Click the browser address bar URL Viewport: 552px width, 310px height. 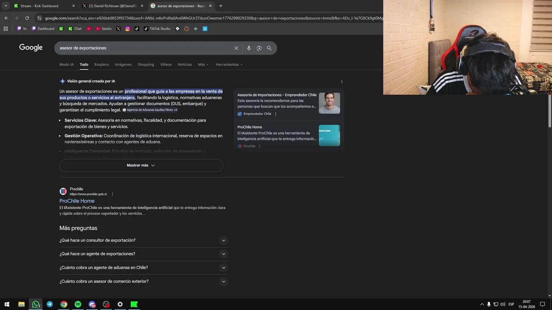[x=213, y=18]
